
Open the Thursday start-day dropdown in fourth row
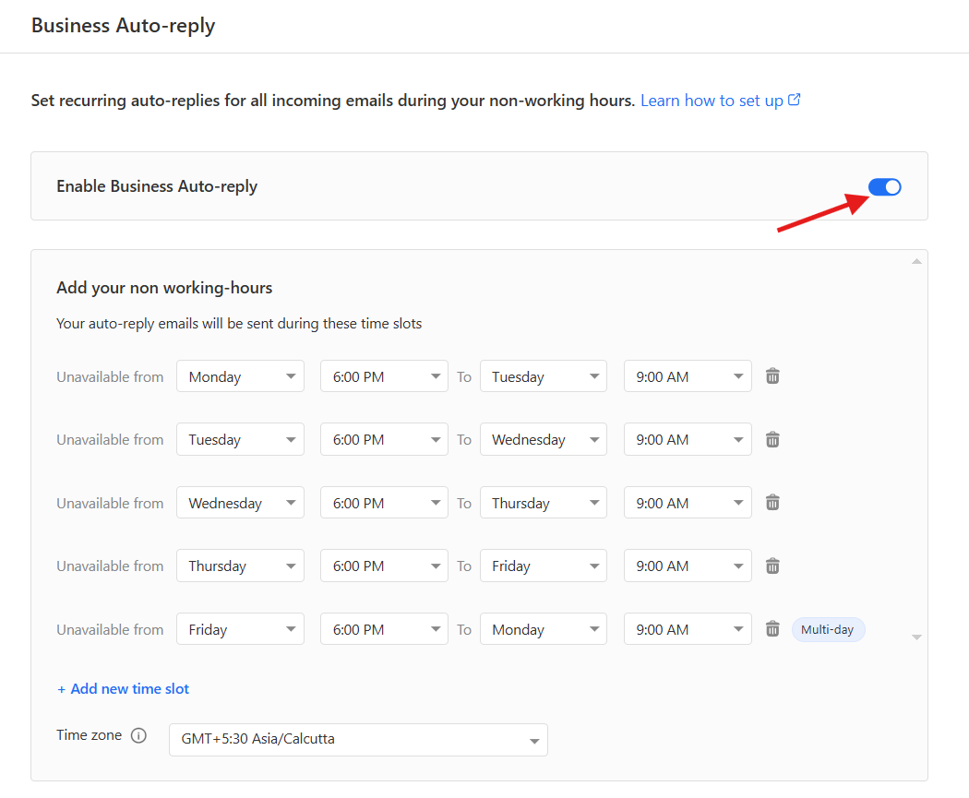pos(240,566)
